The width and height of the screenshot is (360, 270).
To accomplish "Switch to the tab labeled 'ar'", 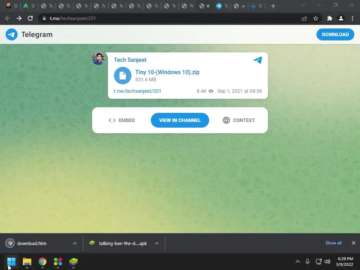I will click(239, 6).
